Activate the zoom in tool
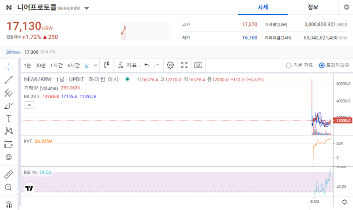 [x=8, y=187]
